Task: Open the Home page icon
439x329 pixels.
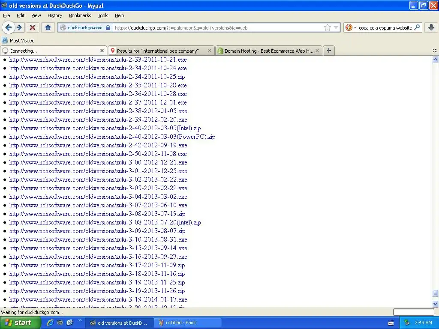Action: point(48,27)
